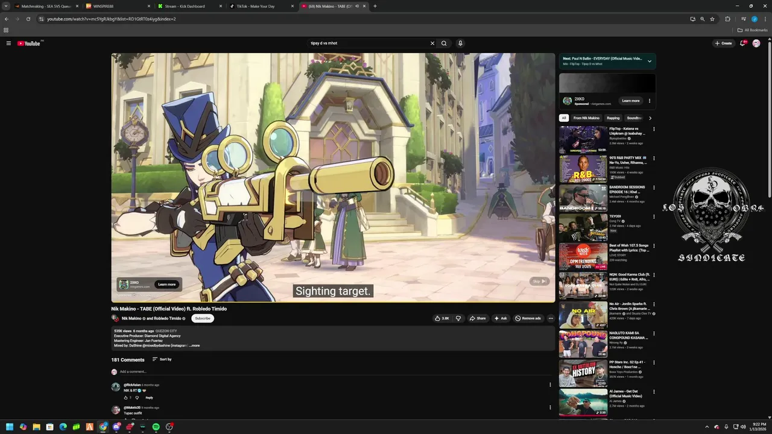Screen dimensions: 772x434
Task: Share the video
Action: click(x=478, y=318)
